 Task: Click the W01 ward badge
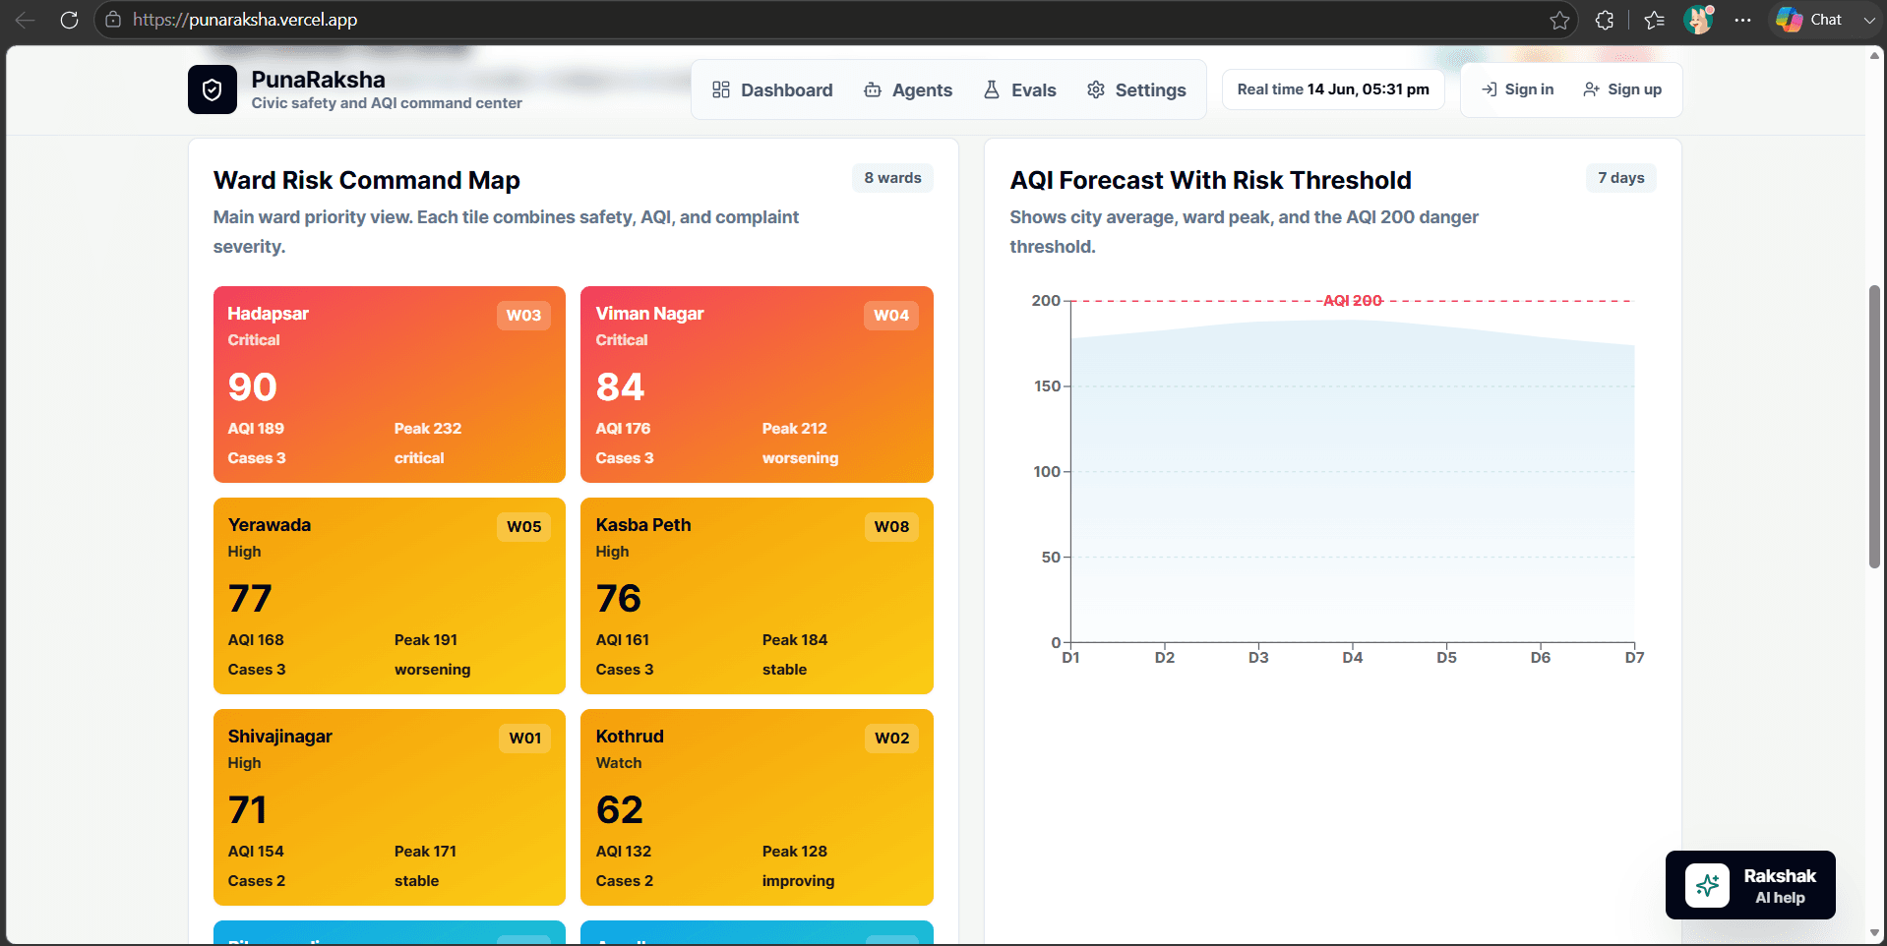[x=524, y=739]
